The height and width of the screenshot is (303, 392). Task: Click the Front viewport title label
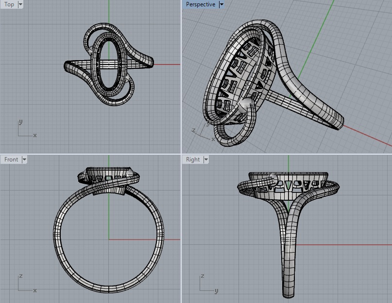point(11,159)
